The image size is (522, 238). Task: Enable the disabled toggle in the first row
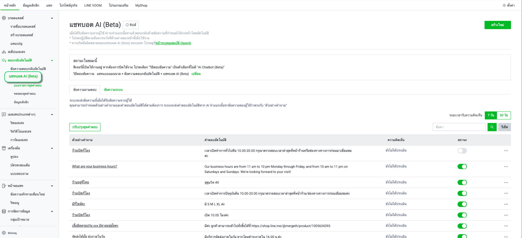tap(462, 151)
